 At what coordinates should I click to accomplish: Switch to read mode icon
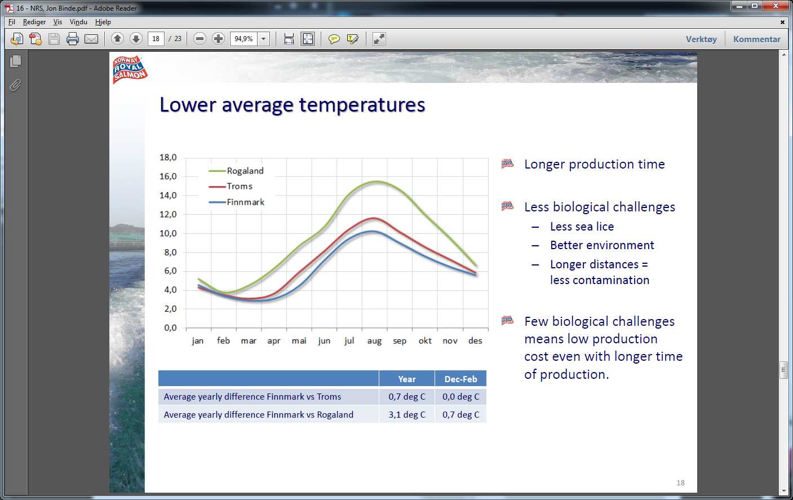point(379,39)
